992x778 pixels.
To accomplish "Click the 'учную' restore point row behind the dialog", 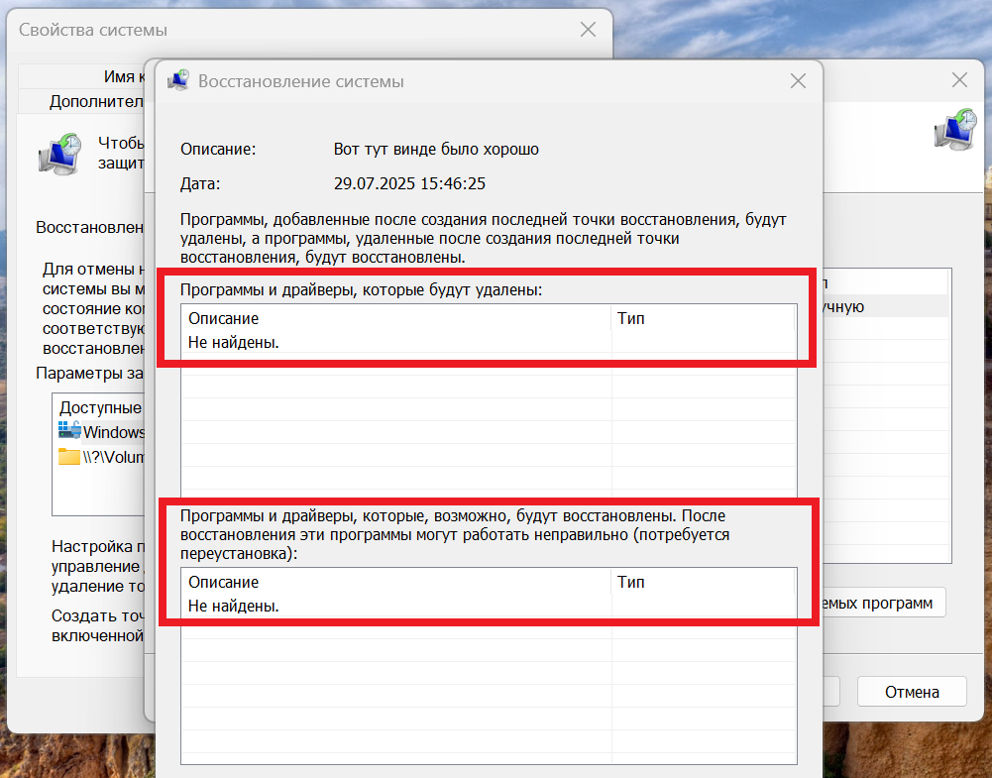I will coord(886,307).
